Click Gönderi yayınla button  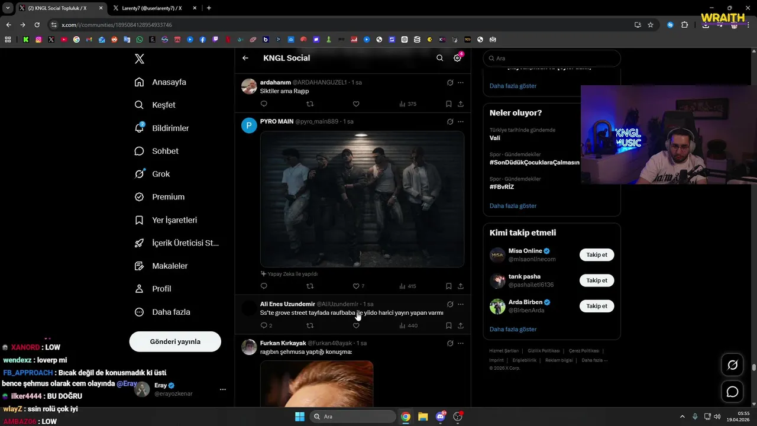click(175, 341)
